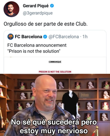Open the 1h timestamp of the quoted tweet

tap(85, 37)
